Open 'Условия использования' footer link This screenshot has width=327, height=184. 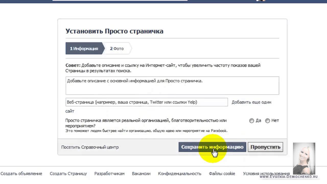[x=266, y=174]
